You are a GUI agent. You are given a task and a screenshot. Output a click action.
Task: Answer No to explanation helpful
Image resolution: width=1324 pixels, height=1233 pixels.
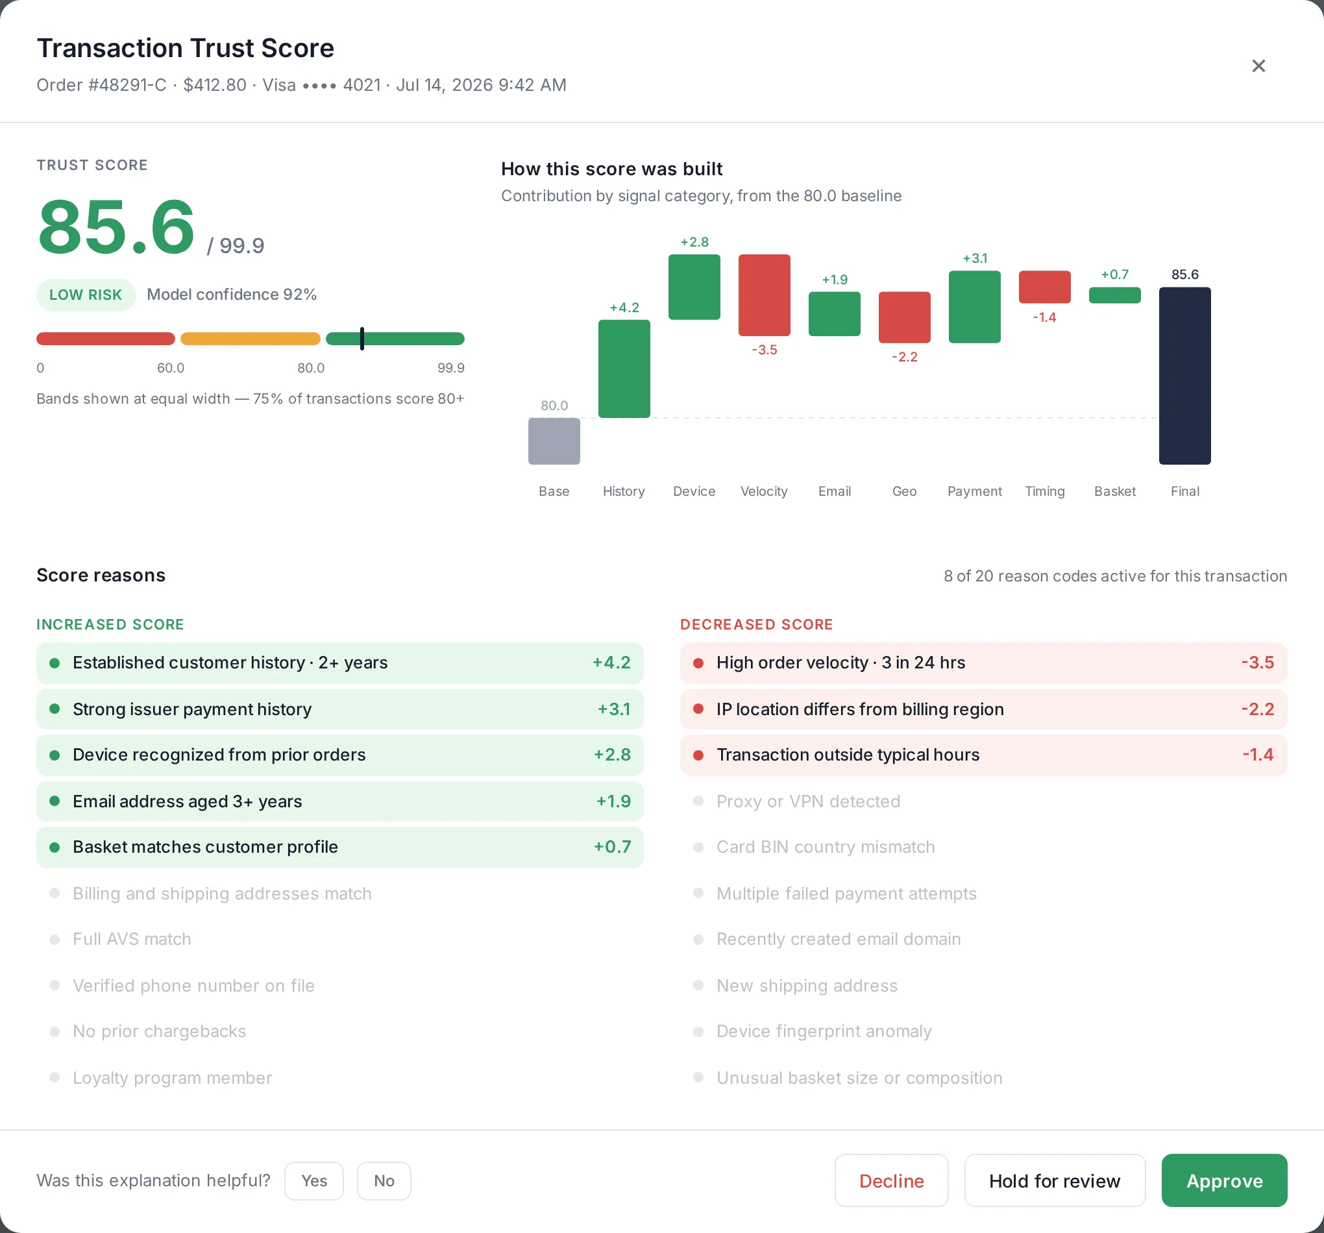[x=384, y=1180]
